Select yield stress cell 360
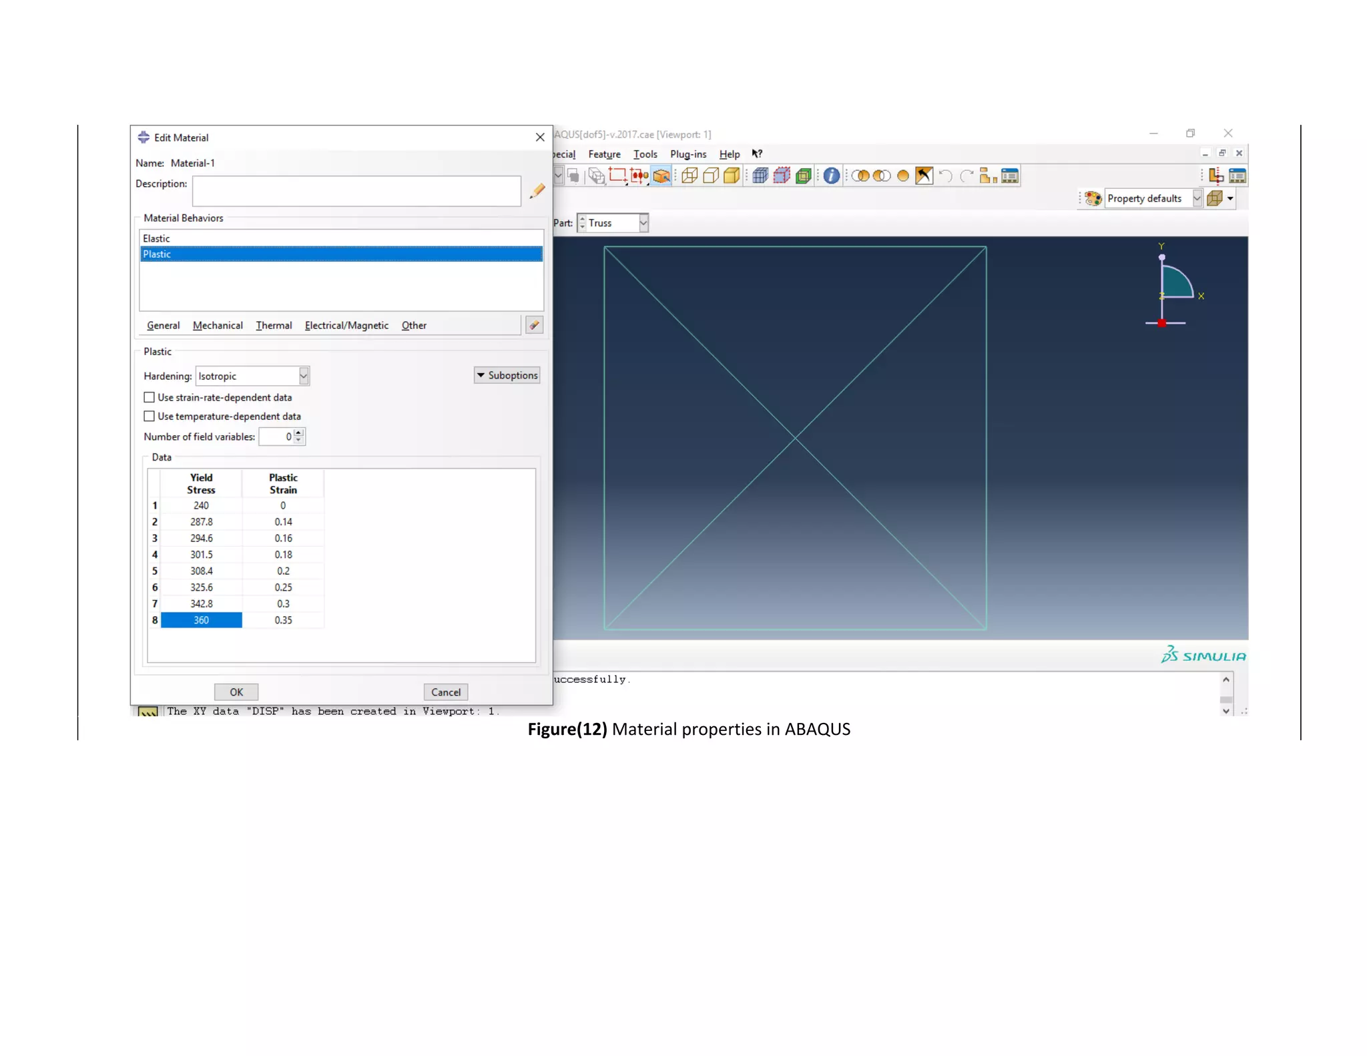 click(x=201, y=620)
